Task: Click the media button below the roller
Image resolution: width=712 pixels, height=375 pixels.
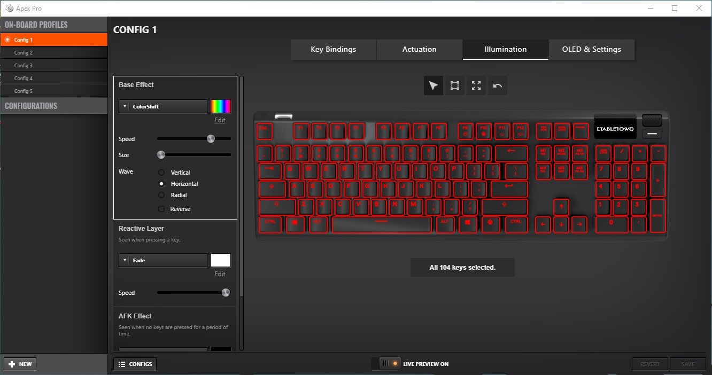Action: (652, 134)
